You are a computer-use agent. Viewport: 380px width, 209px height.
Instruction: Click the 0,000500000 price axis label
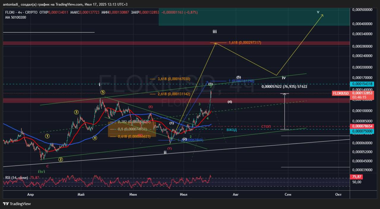[362, 9]
